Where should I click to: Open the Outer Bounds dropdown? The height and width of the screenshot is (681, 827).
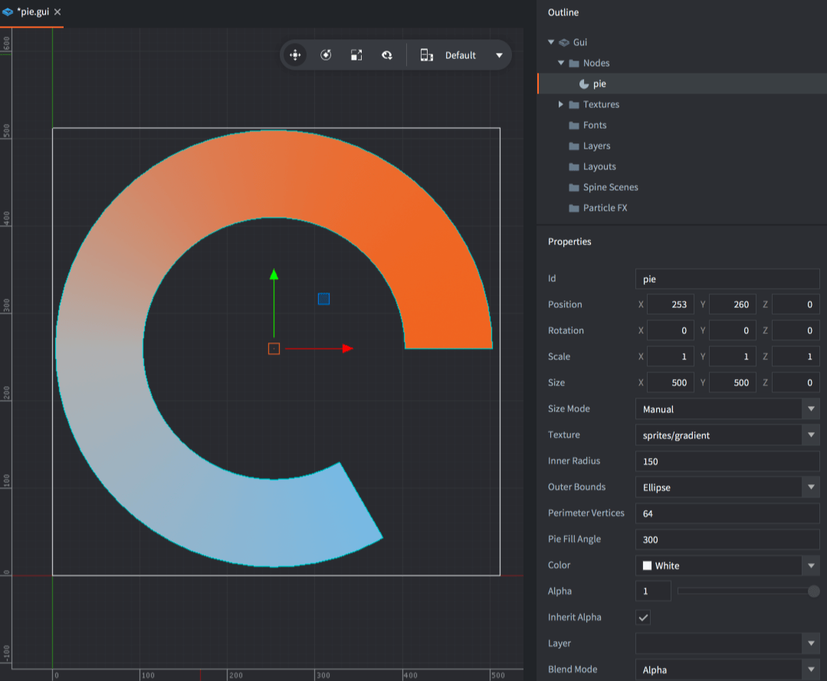(x=810, y=487)
